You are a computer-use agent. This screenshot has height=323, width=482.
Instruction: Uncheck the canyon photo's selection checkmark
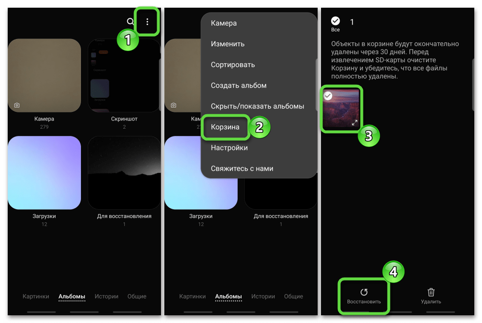[x=328, y=96]
